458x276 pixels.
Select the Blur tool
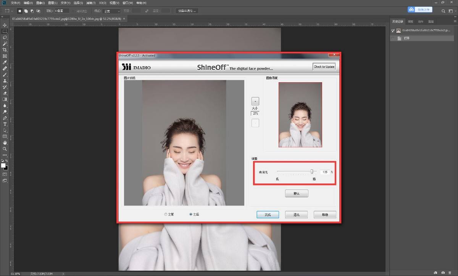5,105
